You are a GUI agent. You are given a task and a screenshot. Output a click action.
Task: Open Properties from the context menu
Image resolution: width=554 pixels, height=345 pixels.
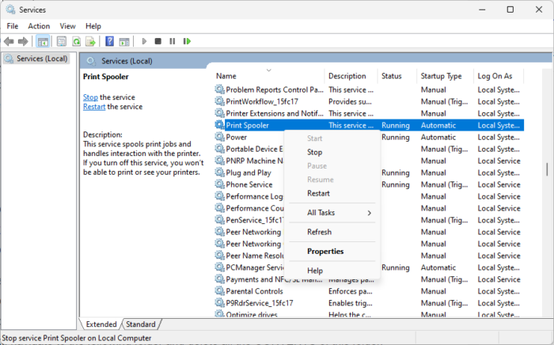pyautogui.click(x=325, y=252)
